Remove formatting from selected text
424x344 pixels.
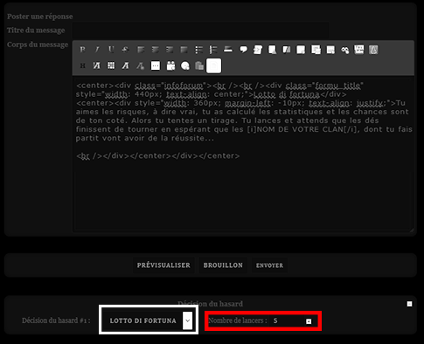click(x=140, y=65)
